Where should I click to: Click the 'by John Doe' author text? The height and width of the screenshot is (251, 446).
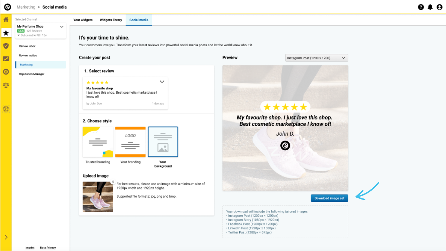click(x=94, y=103)
